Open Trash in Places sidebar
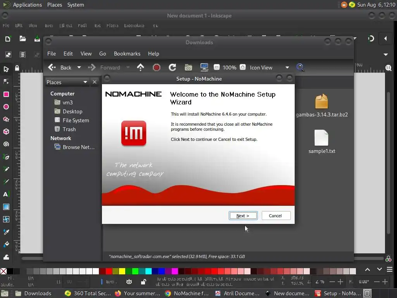This screenshot has height=298, width=397. [x=65, y=129]
